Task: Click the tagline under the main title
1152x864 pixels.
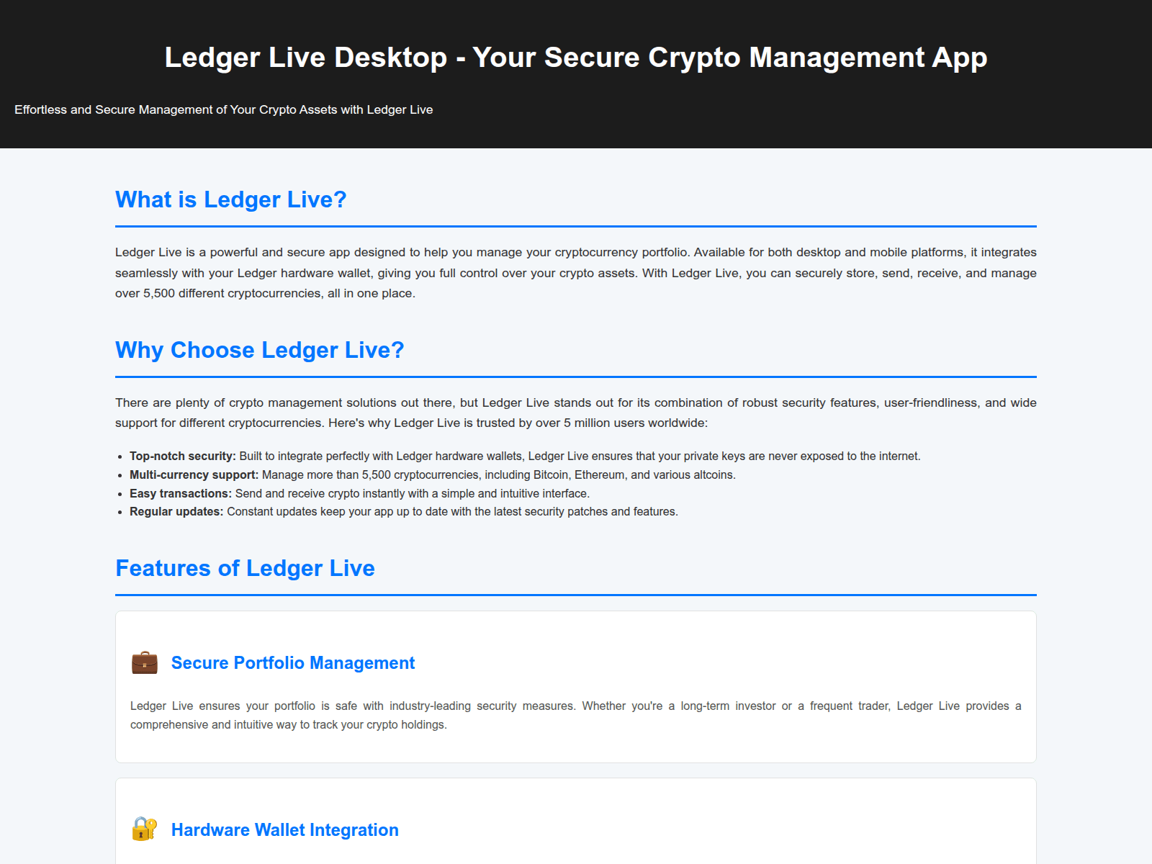Action: click(223, 109)
